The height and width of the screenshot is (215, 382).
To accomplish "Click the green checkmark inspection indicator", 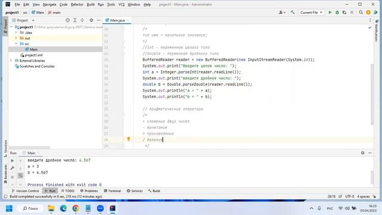I will [370, 27].
